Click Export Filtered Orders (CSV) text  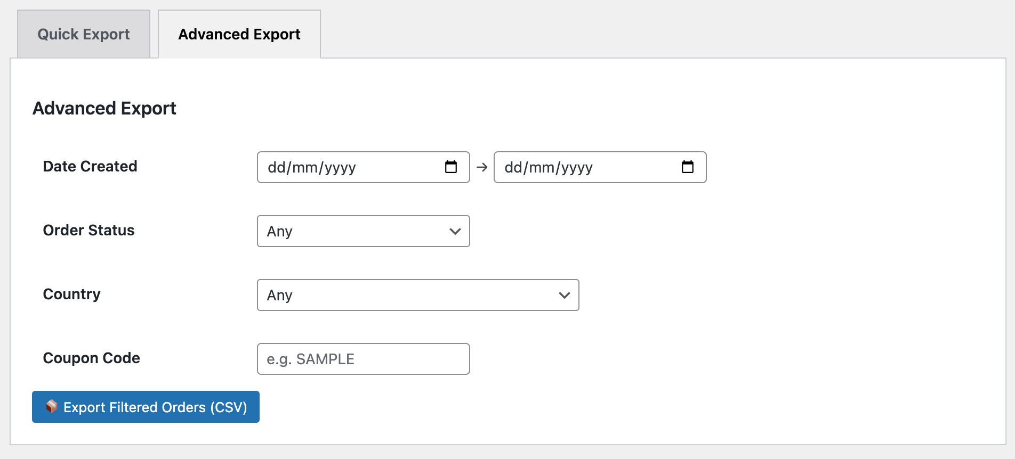click(155, 407)
